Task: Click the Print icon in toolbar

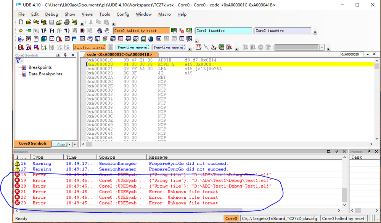Action: pos(67,22)
